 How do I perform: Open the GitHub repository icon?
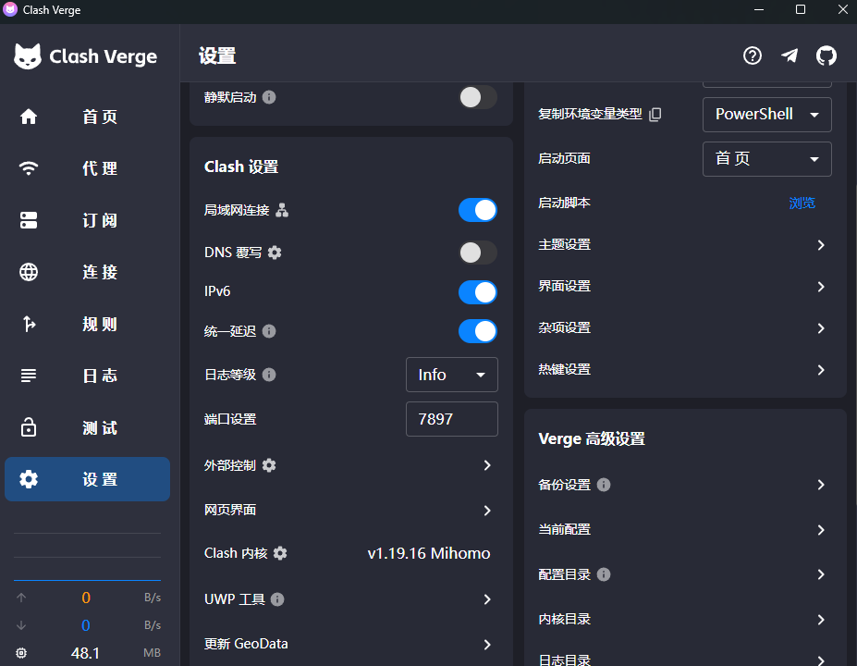(x=826, y=55)
